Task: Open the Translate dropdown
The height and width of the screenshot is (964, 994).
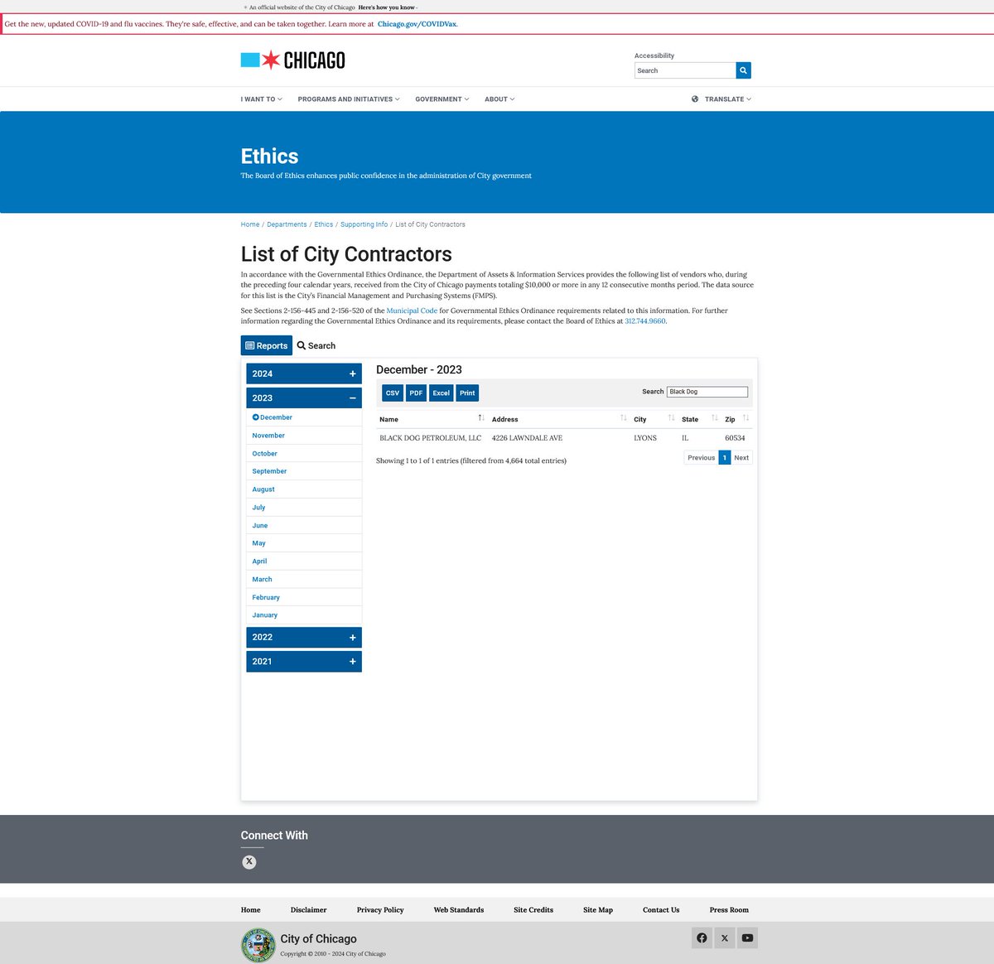Action: (728, 99)
